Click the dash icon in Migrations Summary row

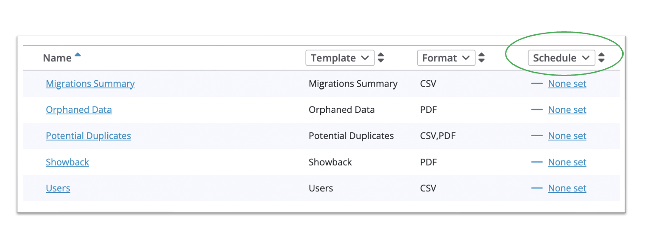point(536,84)
